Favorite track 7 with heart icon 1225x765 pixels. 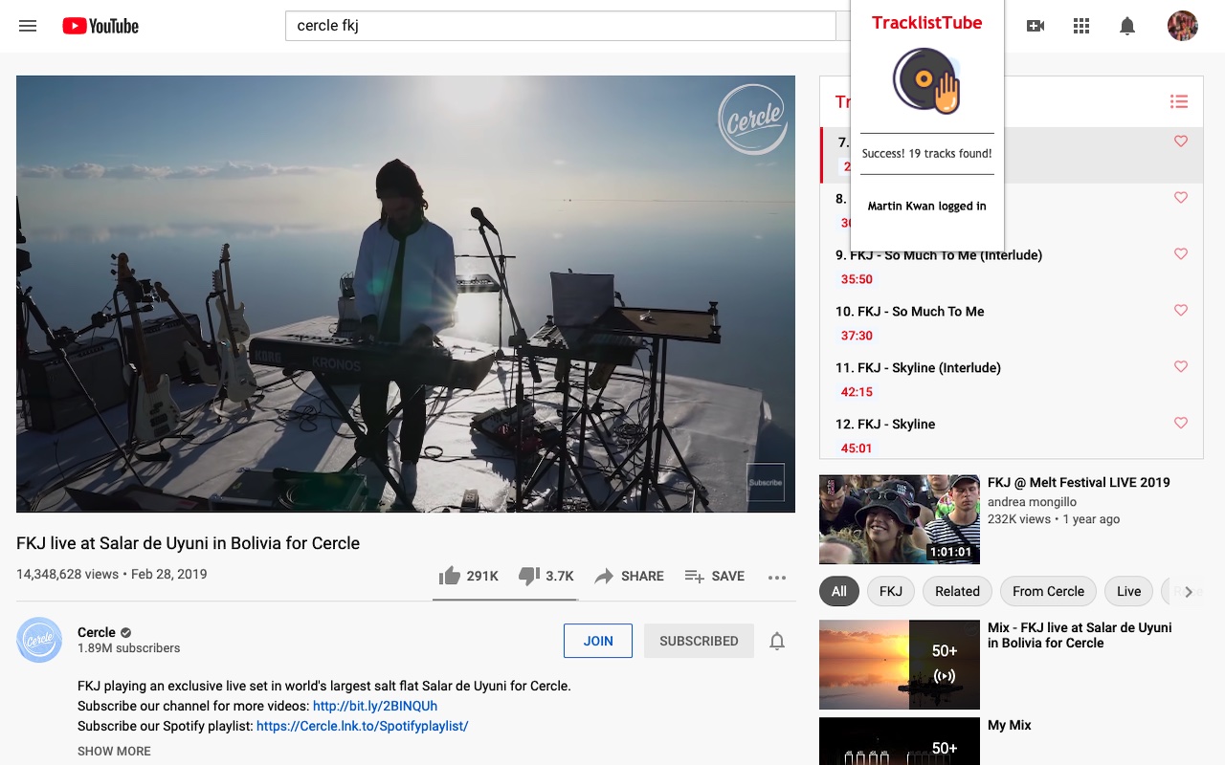click(1181, 142)
